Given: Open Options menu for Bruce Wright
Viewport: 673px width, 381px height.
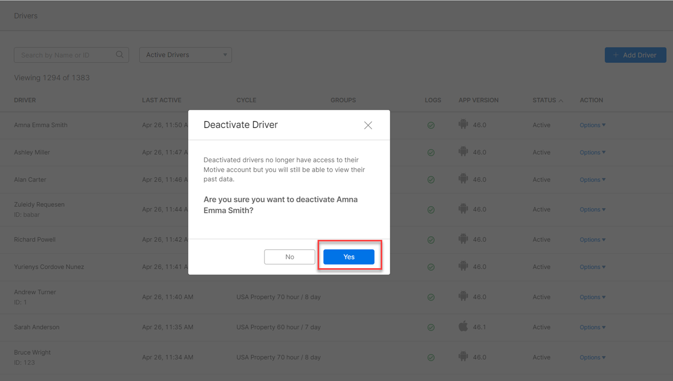Looking at the screenshot, I should pos(593,357).
